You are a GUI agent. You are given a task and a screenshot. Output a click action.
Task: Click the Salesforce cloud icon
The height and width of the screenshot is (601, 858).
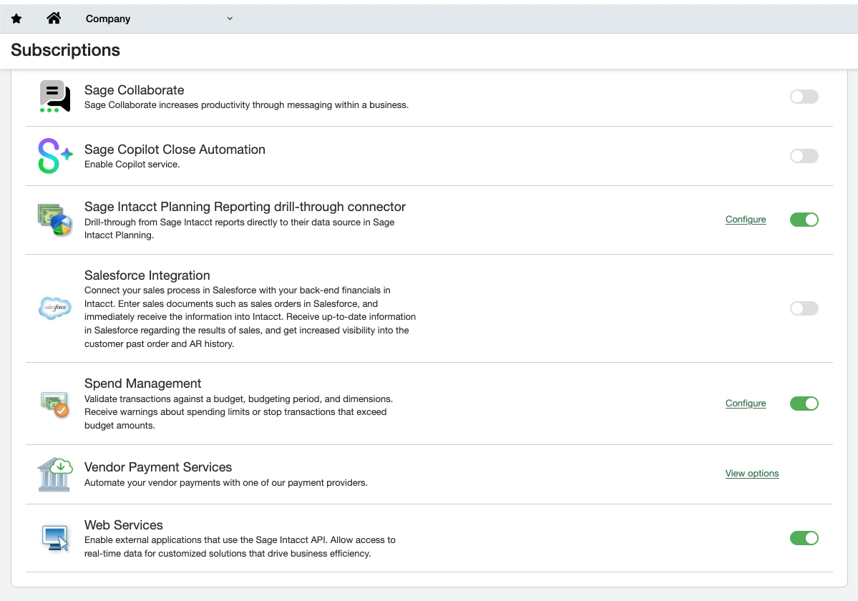click(54, 308)
